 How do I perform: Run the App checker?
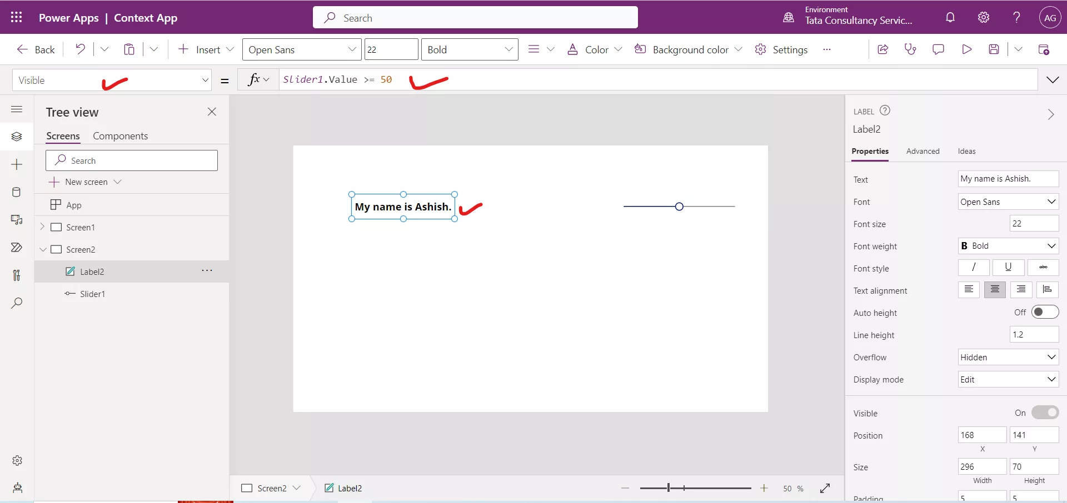click(911, 49)
